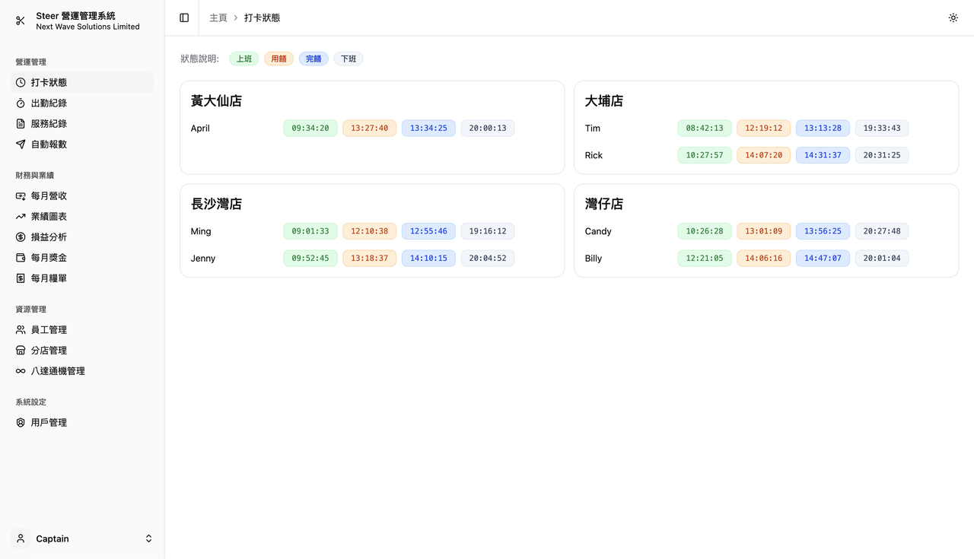Click April's clock-in time 09:34:20

point(310,128)
